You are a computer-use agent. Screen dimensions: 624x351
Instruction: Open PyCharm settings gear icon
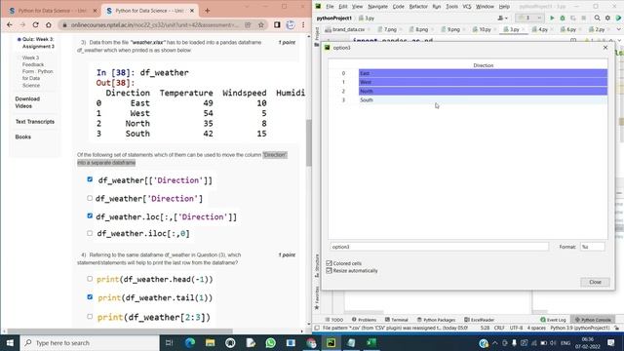point(607,18)
